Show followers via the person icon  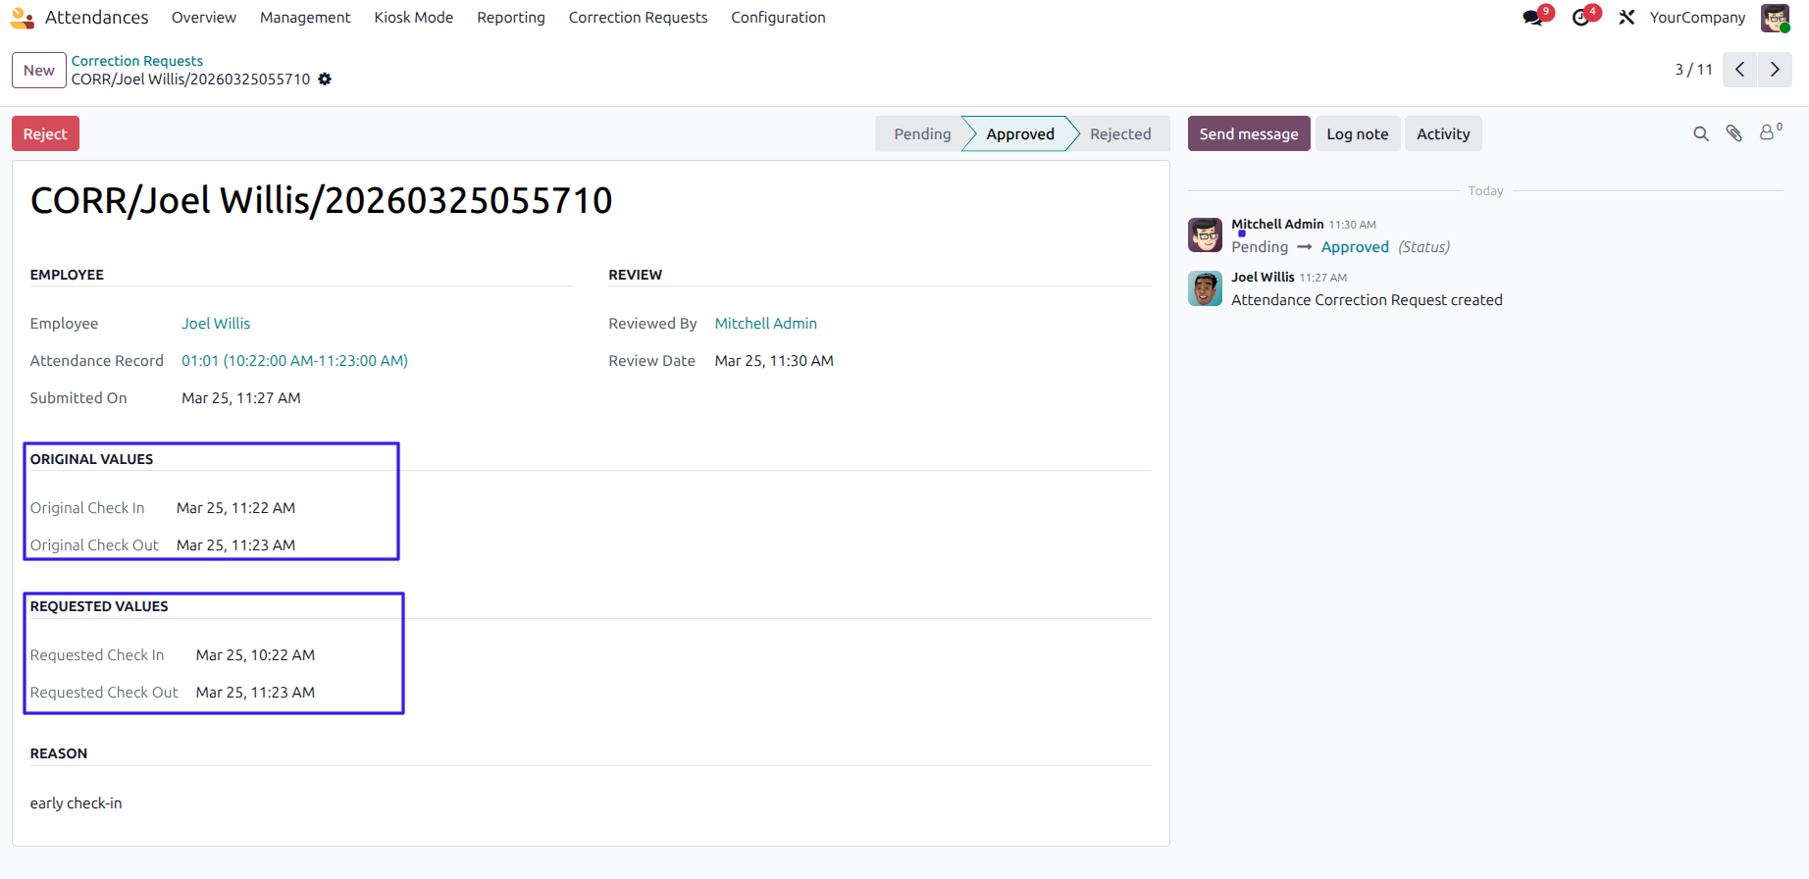coord(1770,132)
